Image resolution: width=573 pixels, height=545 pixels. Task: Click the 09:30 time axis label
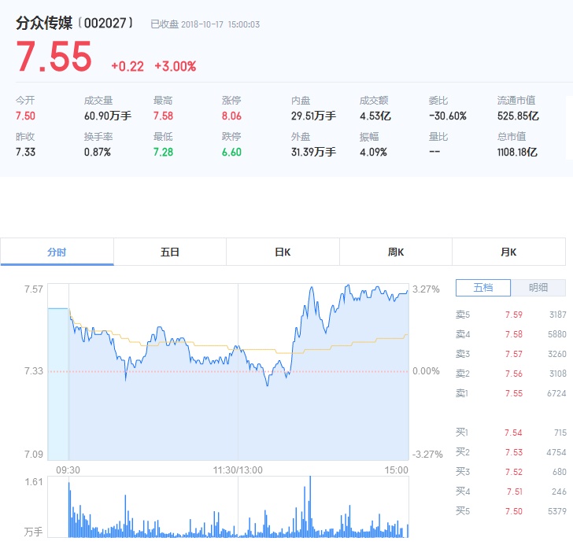68,470
